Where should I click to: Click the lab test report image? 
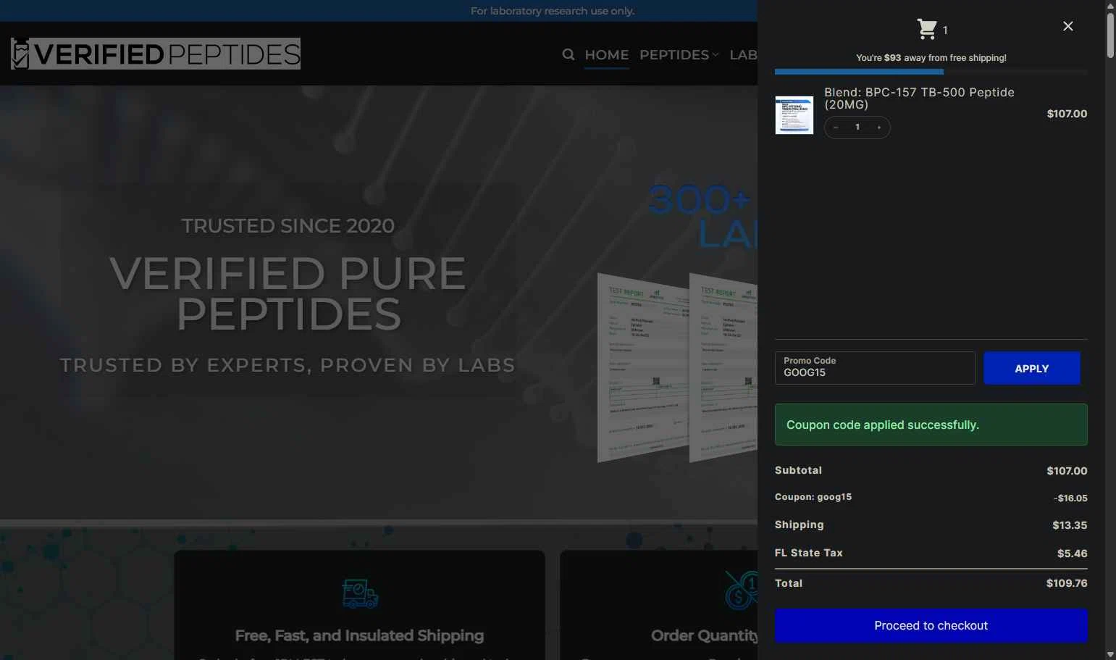point(677,367)
